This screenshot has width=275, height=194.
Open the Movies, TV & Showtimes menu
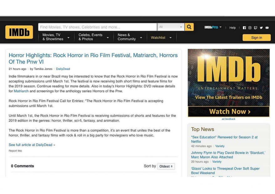tap(56, 37)
